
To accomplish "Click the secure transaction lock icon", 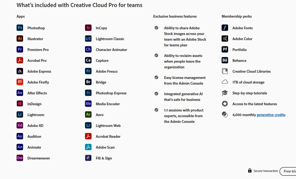I will click(250, 171).
